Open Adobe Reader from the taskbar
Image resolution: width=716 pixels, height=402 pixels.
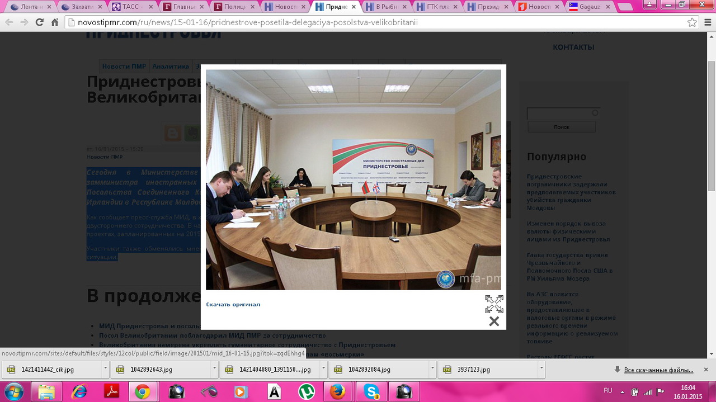[x=111, y=391]
